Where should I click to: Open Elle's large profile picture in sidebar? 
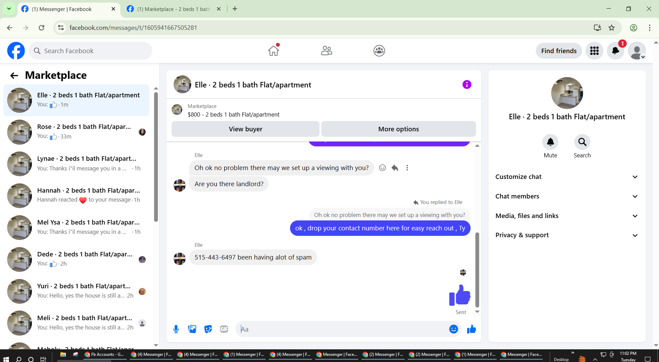(x=567, y=93)
